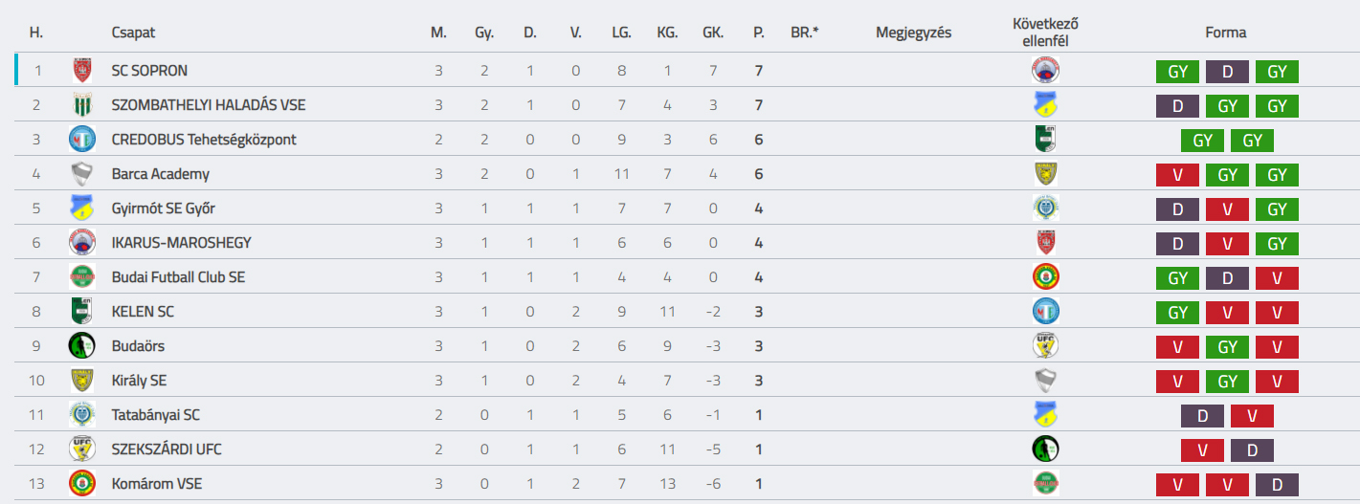Click Komárom VSE's next opponent crest
Image resolution: width=1360 pixels, height=504 pixels.
(1045, 483)
